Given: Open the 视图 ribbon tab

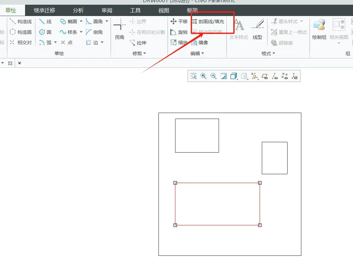Looking at the screenshot, I should 164,10.
